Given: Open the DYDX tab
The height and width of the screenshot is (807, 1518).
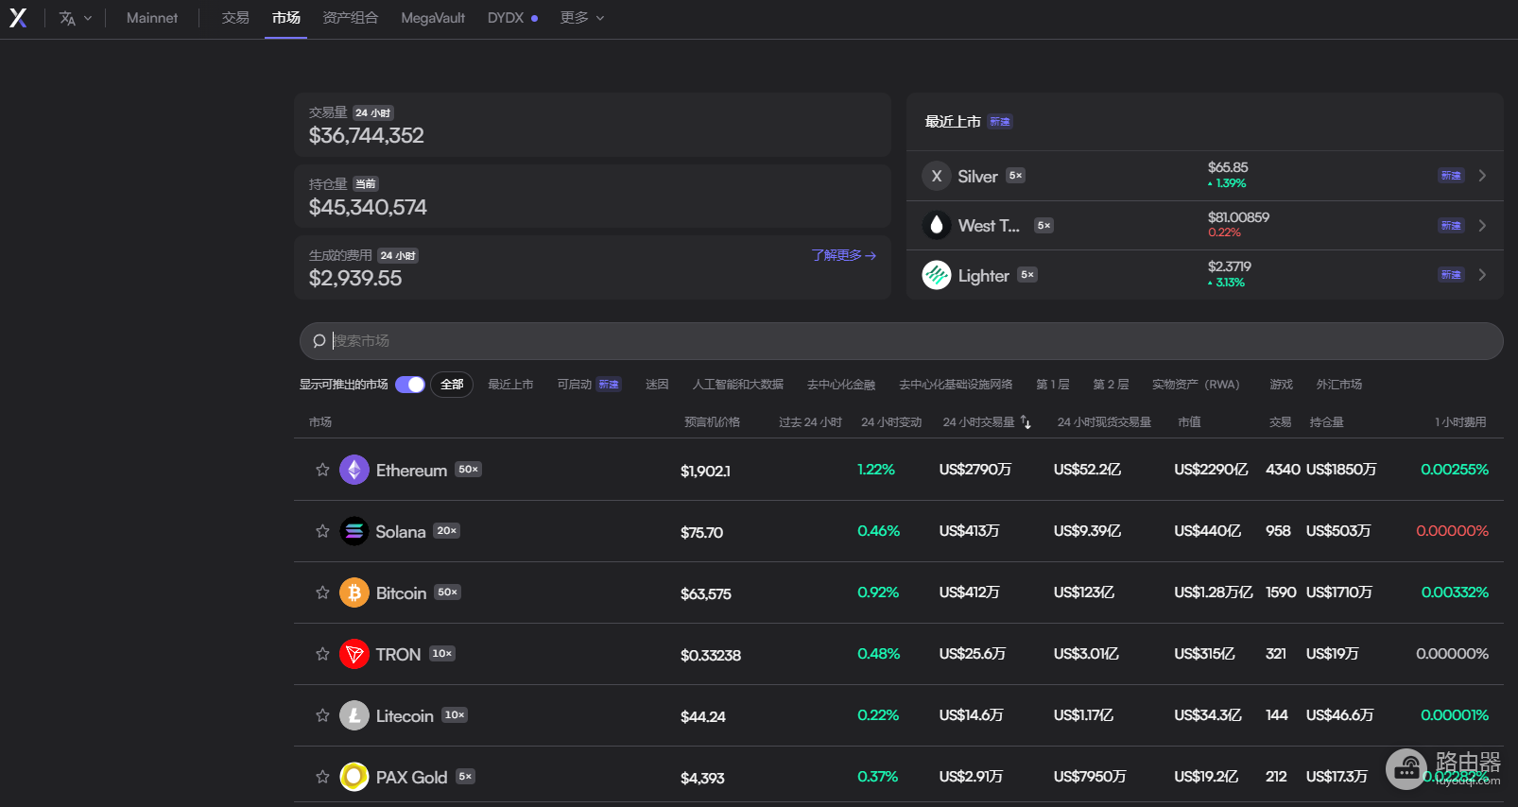Looking at the screenshot, I should pyautogui.click(x=512, y=18).
